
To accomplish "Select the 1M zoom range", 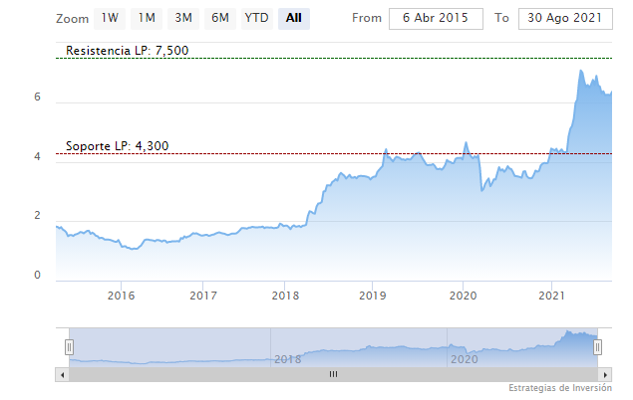I will click(x=147, y=18).
